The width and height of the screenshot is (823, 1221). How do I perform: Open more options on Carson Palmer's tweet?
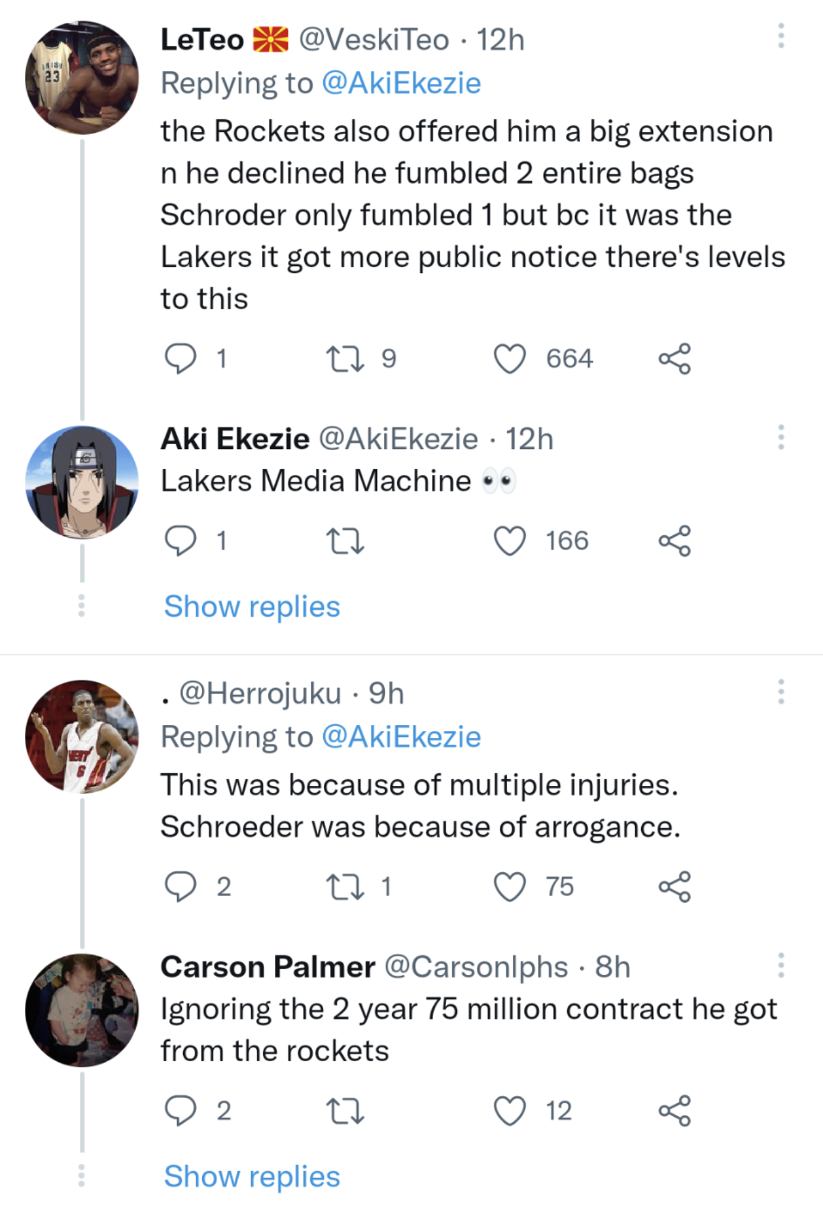point(781,965)
